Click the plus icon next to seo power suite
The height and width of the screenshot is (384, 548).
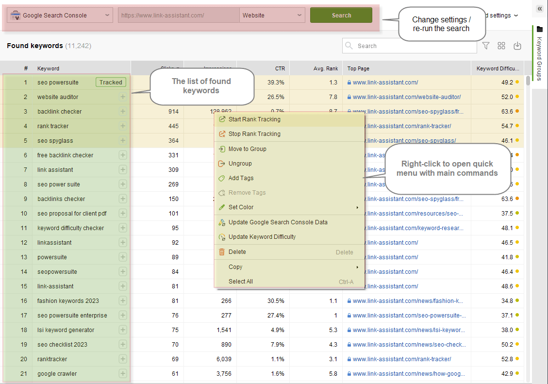123,184
